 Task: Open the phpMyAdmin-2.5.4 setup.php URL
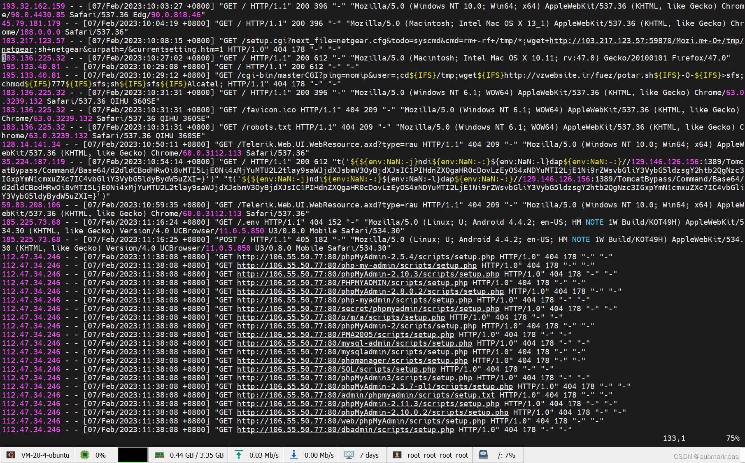pos(366,257)
